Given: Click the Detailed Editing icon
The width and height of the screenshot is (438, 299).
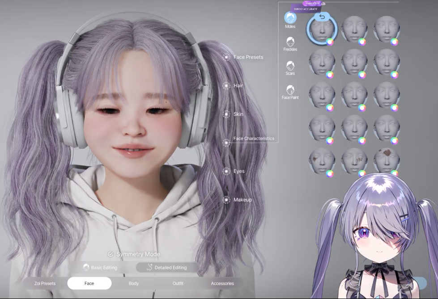Looking at the screenshot, I should click(150, 267).
